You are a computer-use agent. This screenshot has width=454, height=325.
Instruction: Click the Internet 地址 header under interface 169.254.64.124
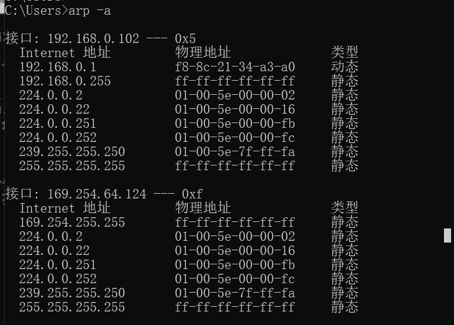[64, 208]
